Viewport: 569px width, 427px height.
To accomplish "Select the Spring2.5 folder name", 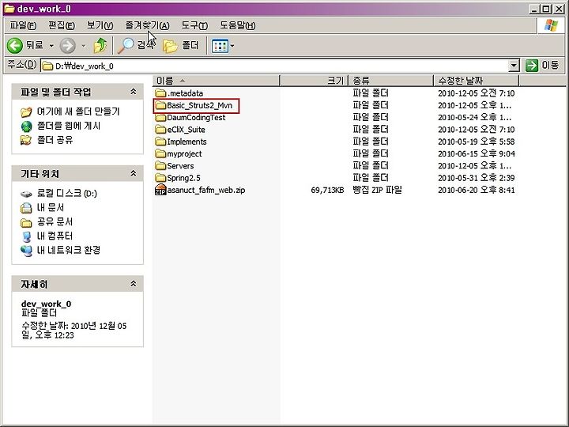I will click(x=183, y=178).
